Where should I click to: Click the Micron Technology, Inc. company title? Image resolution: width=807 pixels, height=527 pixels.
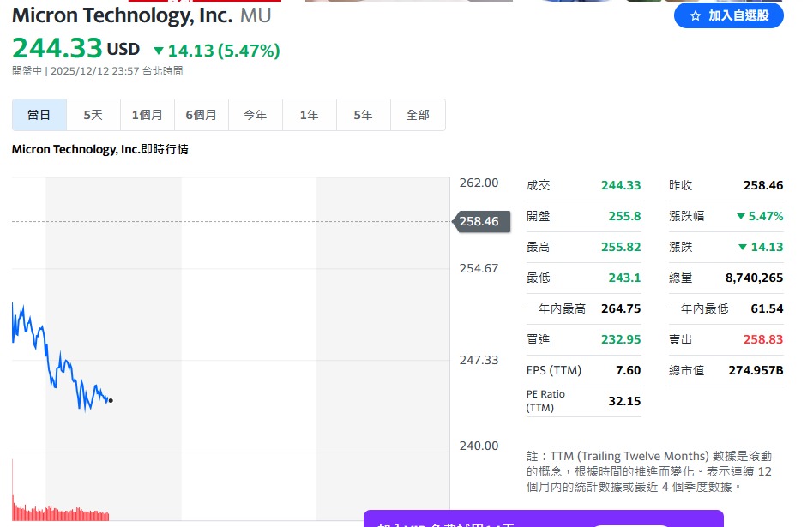(122, 15)
